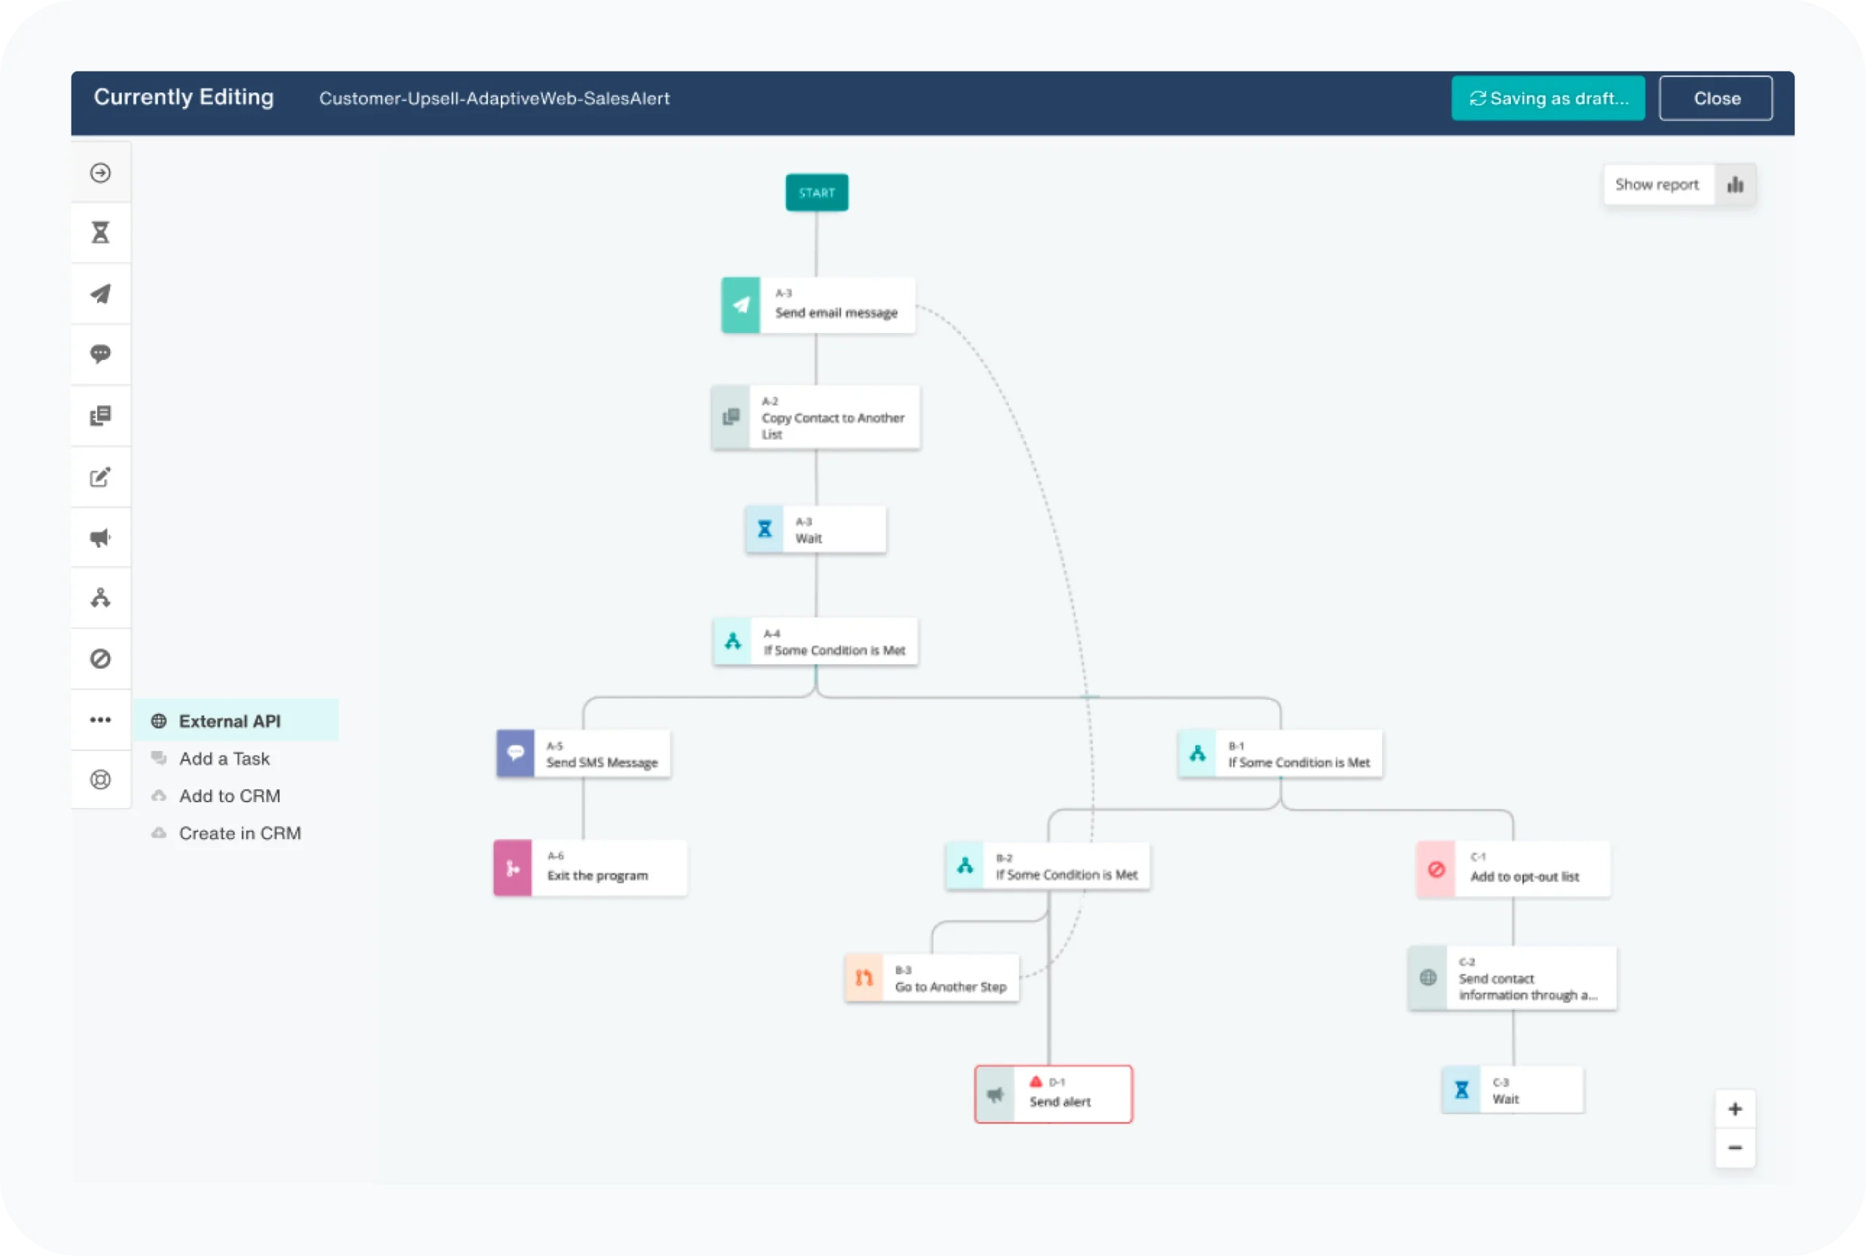
Task: Zoom in with the plus button
Action: [x=1735, y=1110]
